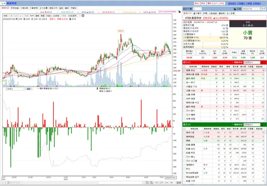This screenshot has height=186, width=267.
Task: Open the dropdown beside the 3年 range button
Action: (175, 183)
